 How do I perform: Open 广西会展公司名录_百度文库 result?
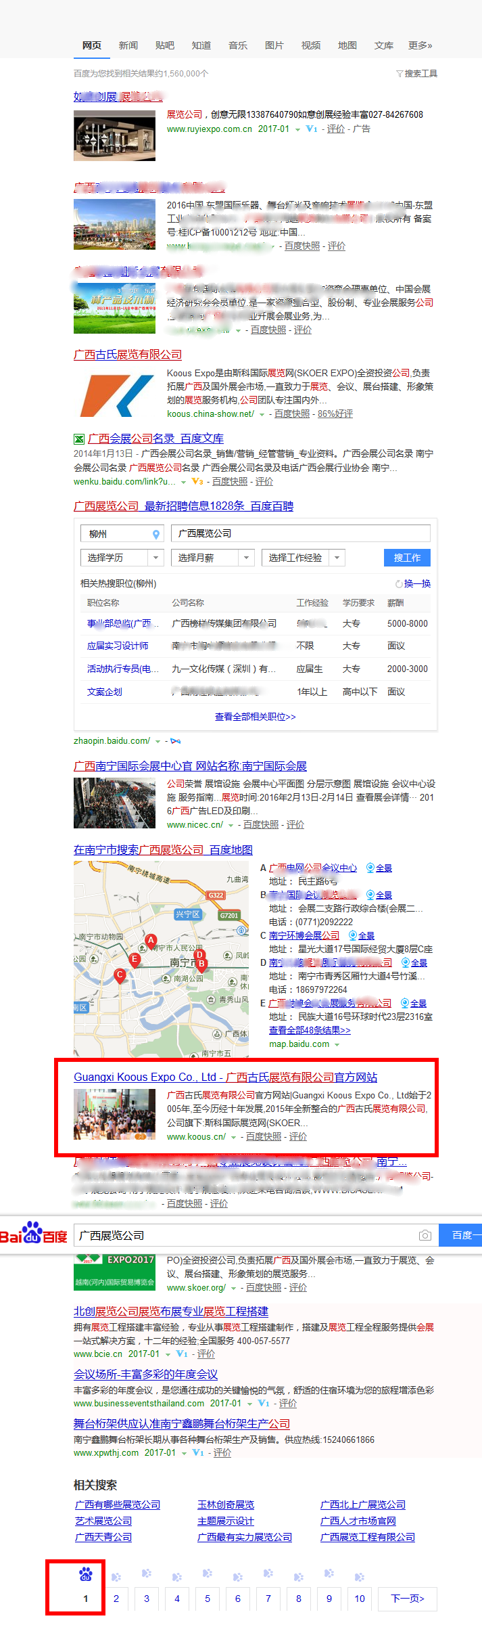[155, 438]
